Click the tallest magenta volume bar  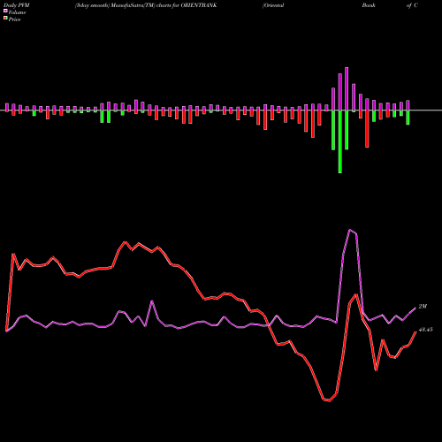(347, 89)
